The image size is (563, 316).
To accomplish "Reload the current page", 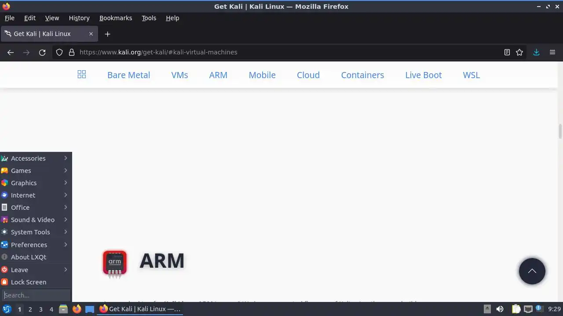I will [42, 52].
